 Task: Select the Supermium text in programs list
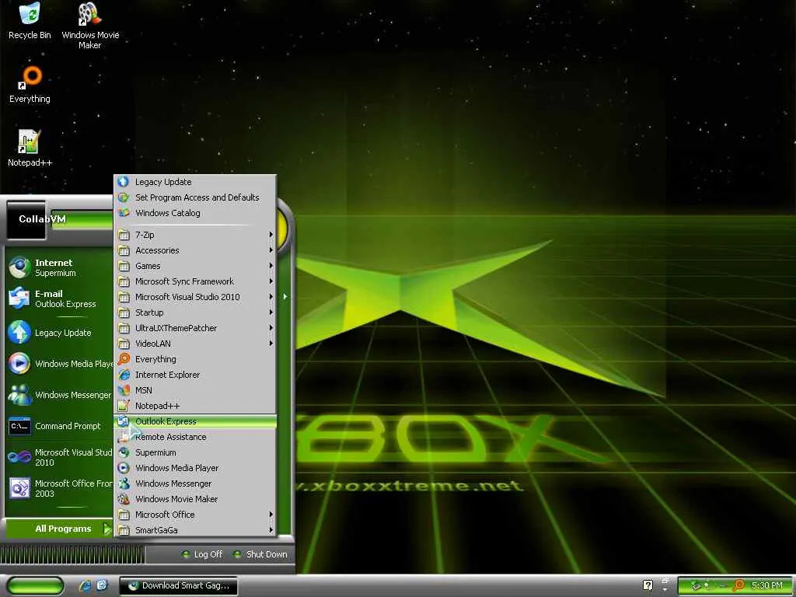click(x=155, y=452)
